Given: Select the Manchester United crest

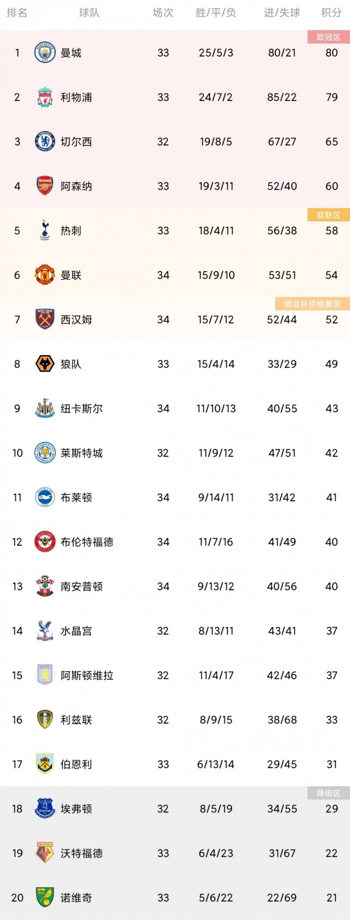Looking at the screenshot, I should 45,275.
